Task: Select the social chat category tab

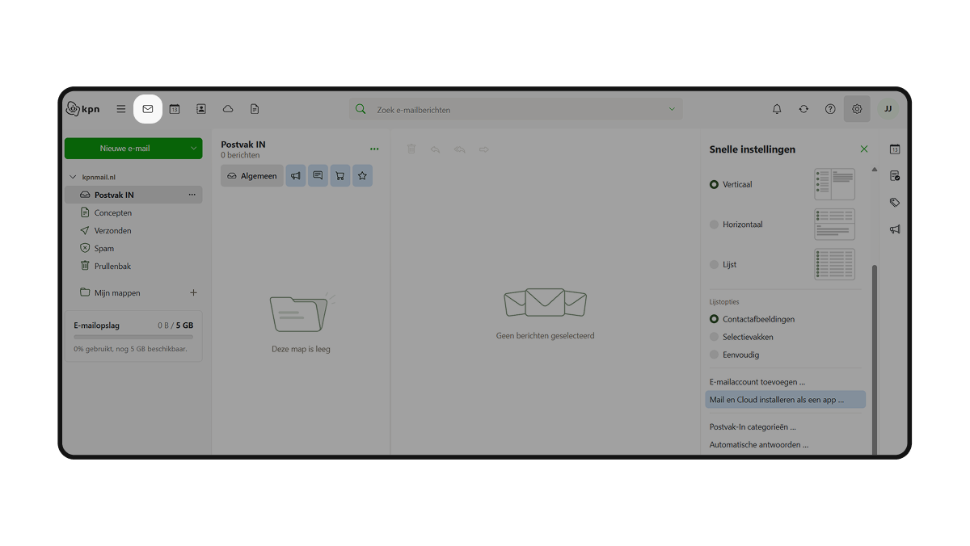Action: tap(318, 176)
